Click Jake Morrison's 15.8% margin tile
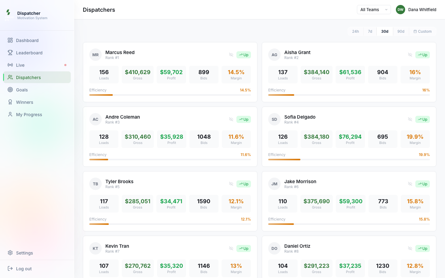This screenshot has width=445, height=278. pos(415,204)
